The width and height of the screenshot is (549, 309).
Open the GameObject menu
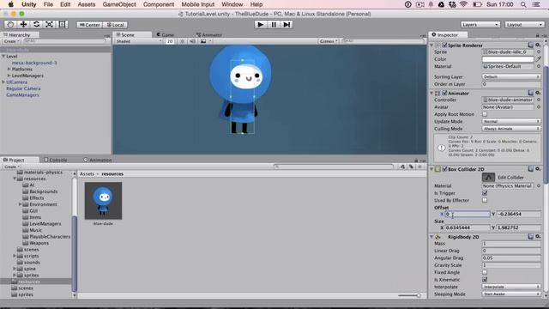click(119, 4)
